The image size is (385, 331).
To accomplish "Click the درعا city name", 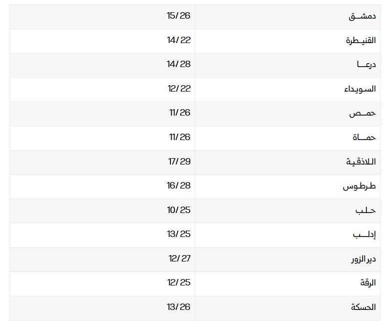I will coord(366,65).
